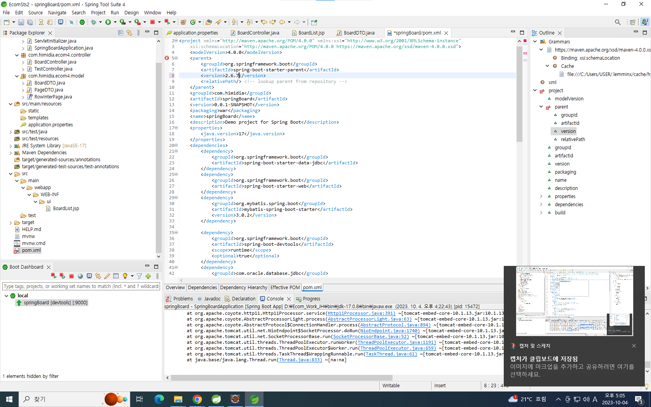Click the Boot Dashboard tag filter field

pyautogui.click(x=81, y=286)
